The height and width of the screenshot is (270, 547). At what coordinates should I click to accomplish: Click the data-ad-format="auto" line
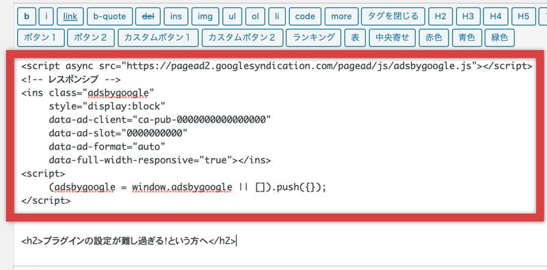(x=107, y=146)
